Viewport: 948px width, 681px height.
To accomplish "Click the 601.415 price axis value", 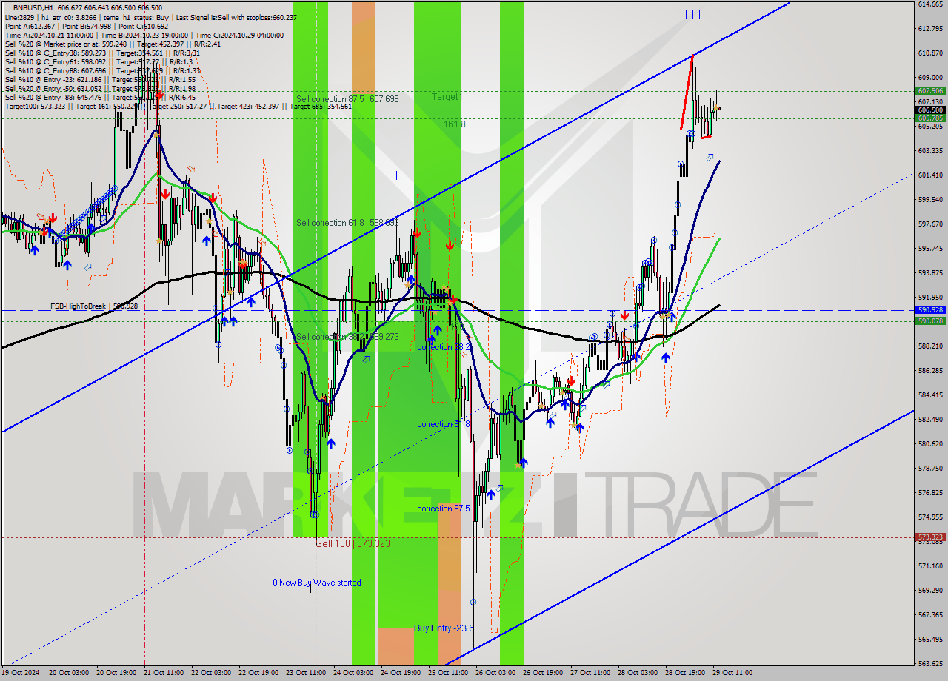I will pyautogui.click(x=930, y=175).
